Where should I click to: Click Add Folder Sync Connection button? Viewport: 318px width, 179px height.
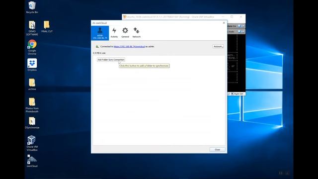pyautogui.click(x=111, y=60)
